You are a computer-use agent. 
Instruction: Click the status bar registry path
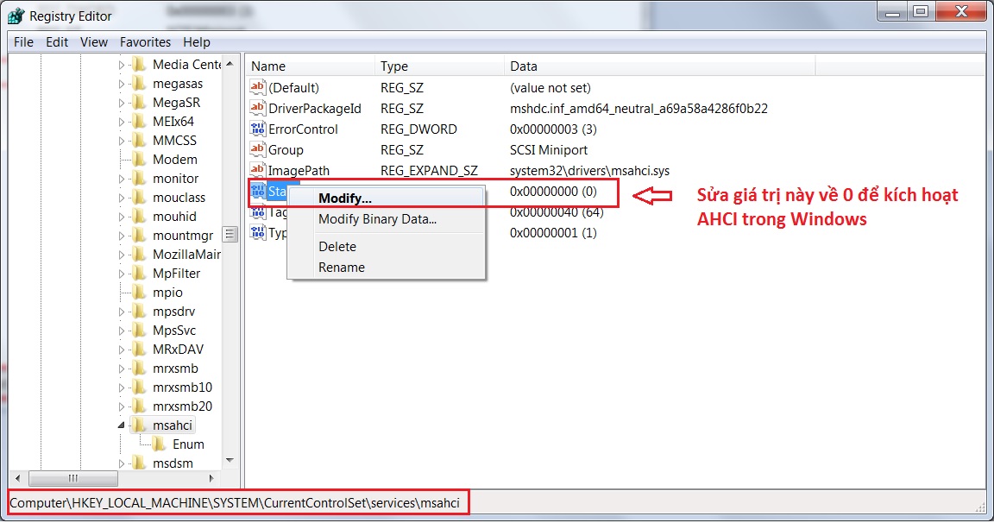click(234, 503)
